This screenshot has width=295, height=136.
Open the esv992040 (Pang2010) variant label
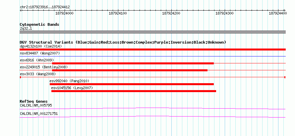click(69, 81)
